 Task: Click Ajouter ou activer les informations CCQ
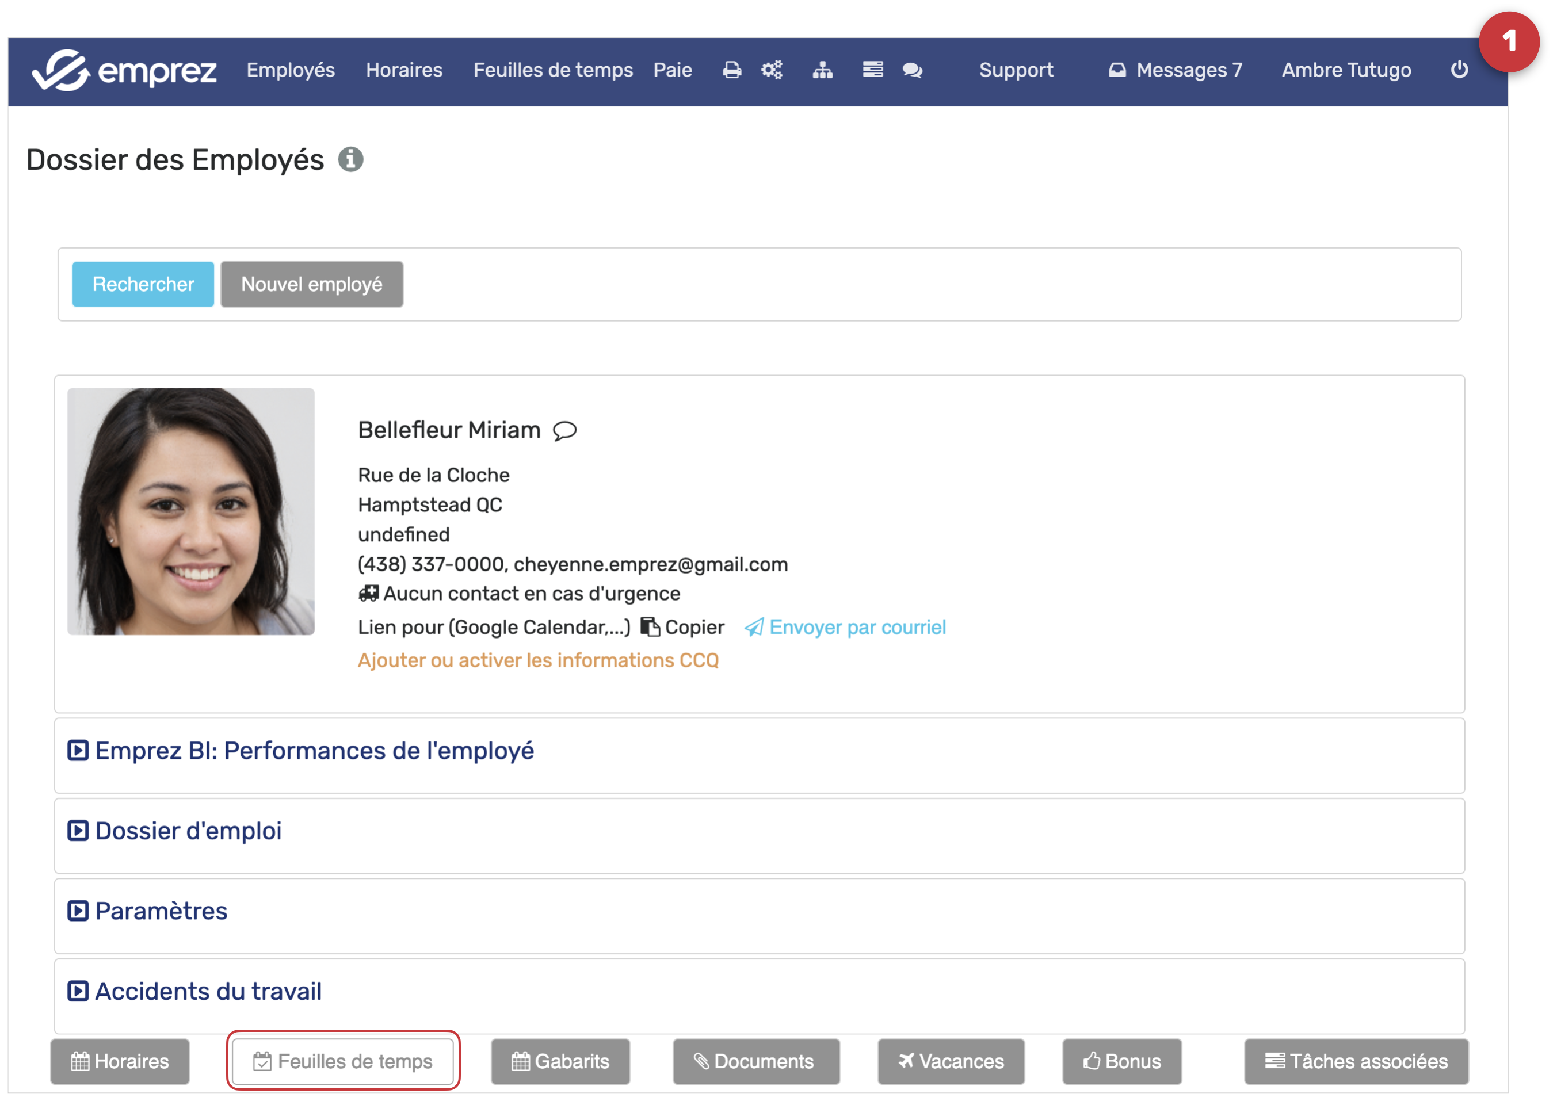tap(538, 660)
